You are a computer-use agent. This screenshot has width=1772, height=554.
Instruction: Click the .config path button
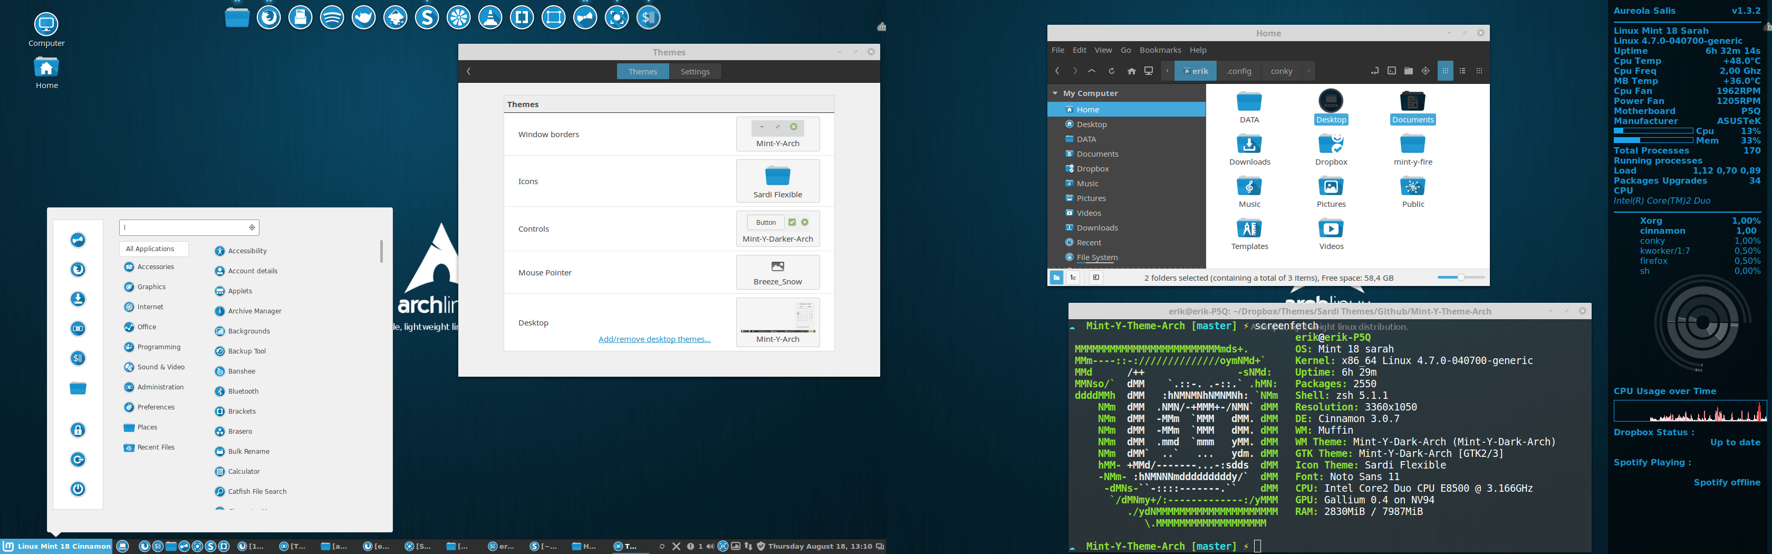tap(1239, 71)
